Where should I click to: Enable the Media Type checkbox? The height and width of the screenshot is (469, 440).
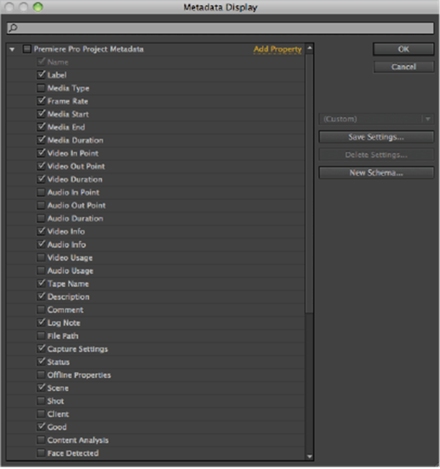41,88
